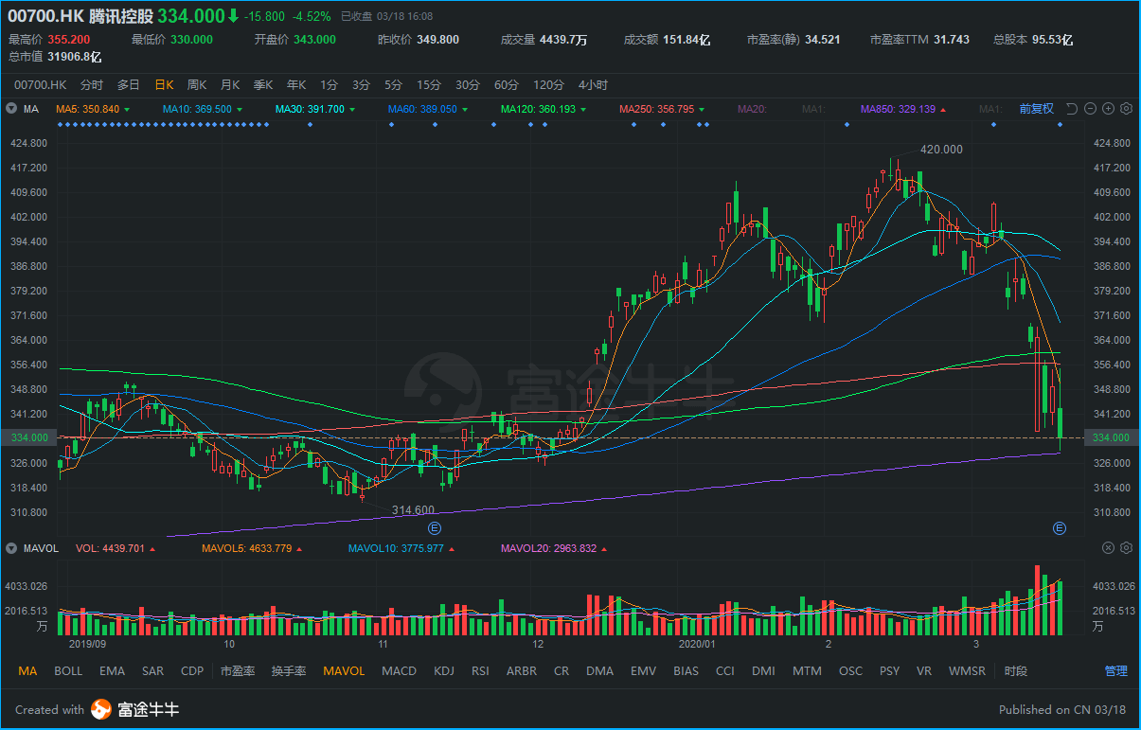Click the 00700.HK symbol tab

point(40,84)
